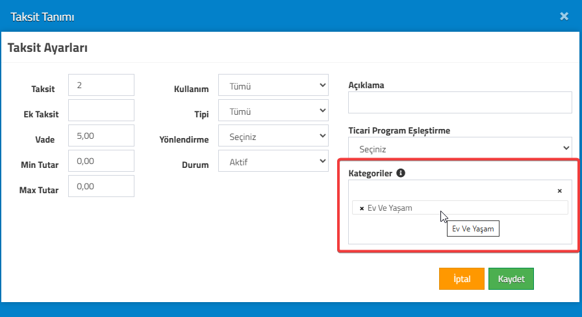The height and width of the screenshot is (317, 582).
Task: Open the Kullanım dropdown
Action: 273,86
